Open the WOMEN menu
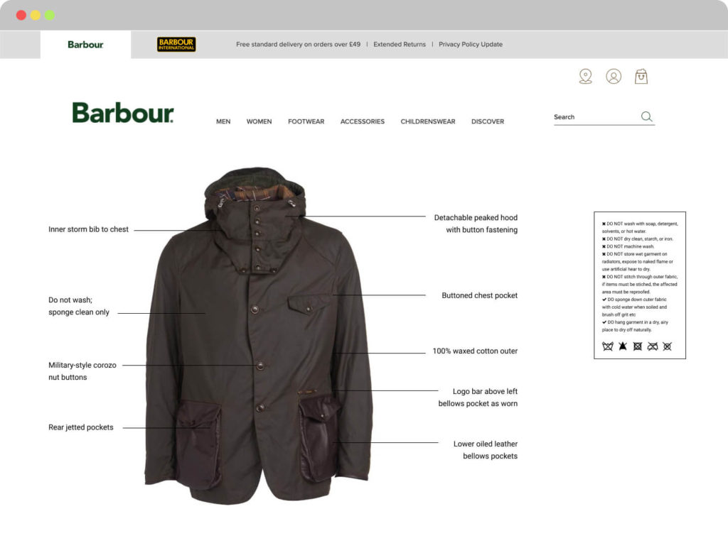The height and width of the screenshot is (548, 728). [x=259, y=121]
